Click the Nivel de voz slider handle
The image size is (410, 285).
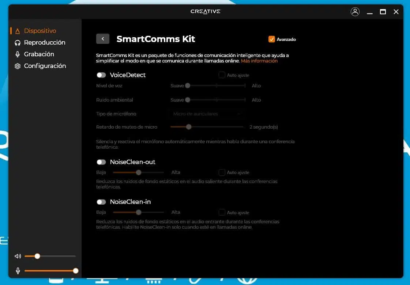[x=188, y=86]
